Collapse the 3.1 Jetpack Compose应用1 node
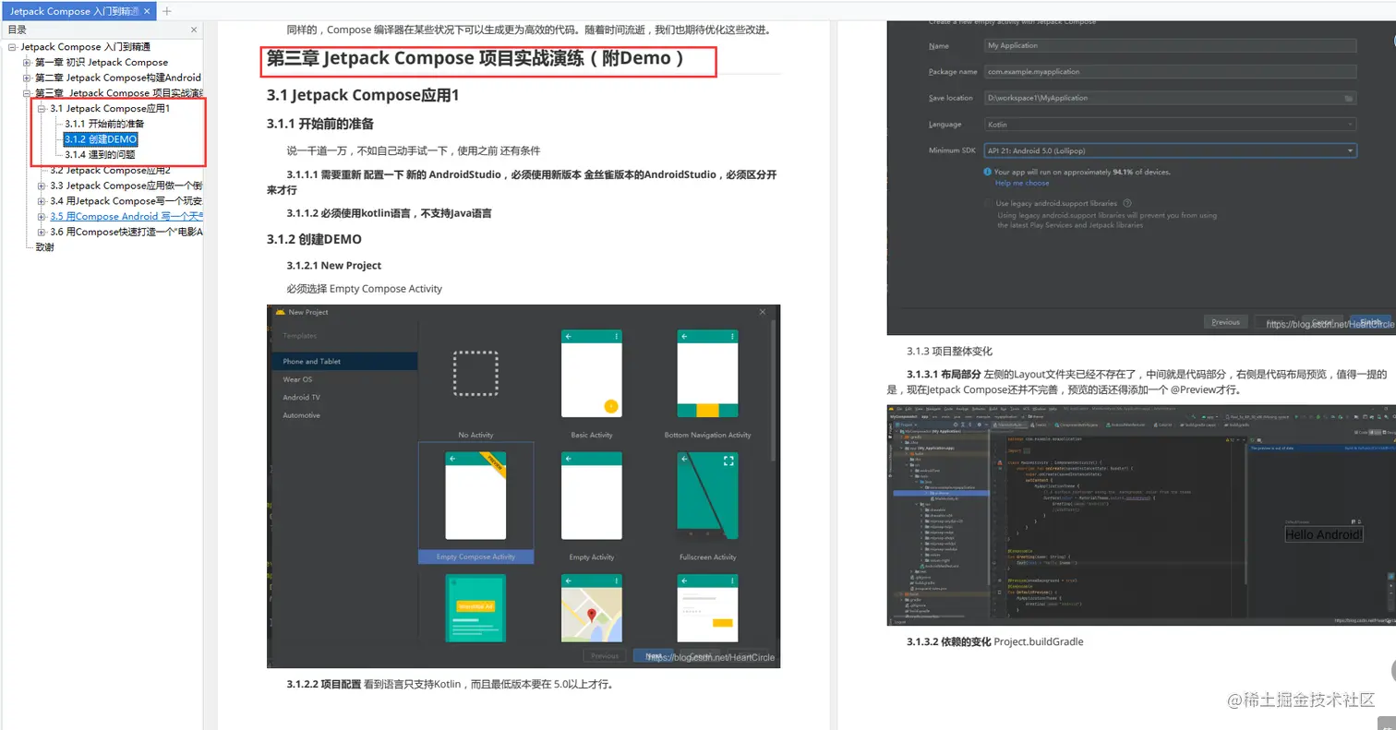The height and width of the screenshot is (730, 1396). 42,109
